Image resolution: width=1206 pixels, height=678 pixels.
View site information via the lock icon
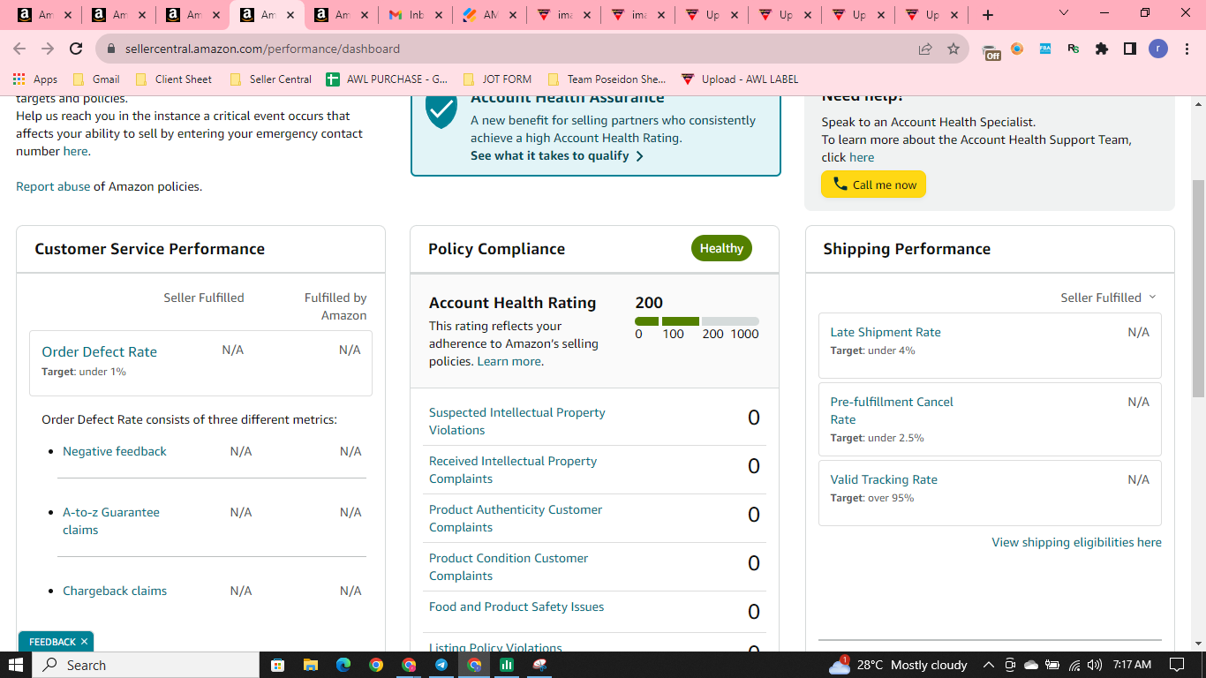click(111, 49)
